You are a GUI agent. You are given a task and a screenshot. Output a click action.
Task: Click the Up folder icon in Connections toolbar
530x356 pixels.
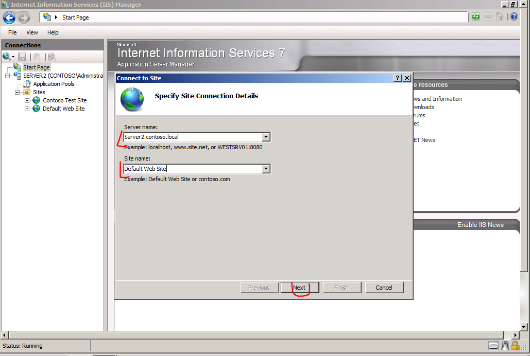point(37,57)
